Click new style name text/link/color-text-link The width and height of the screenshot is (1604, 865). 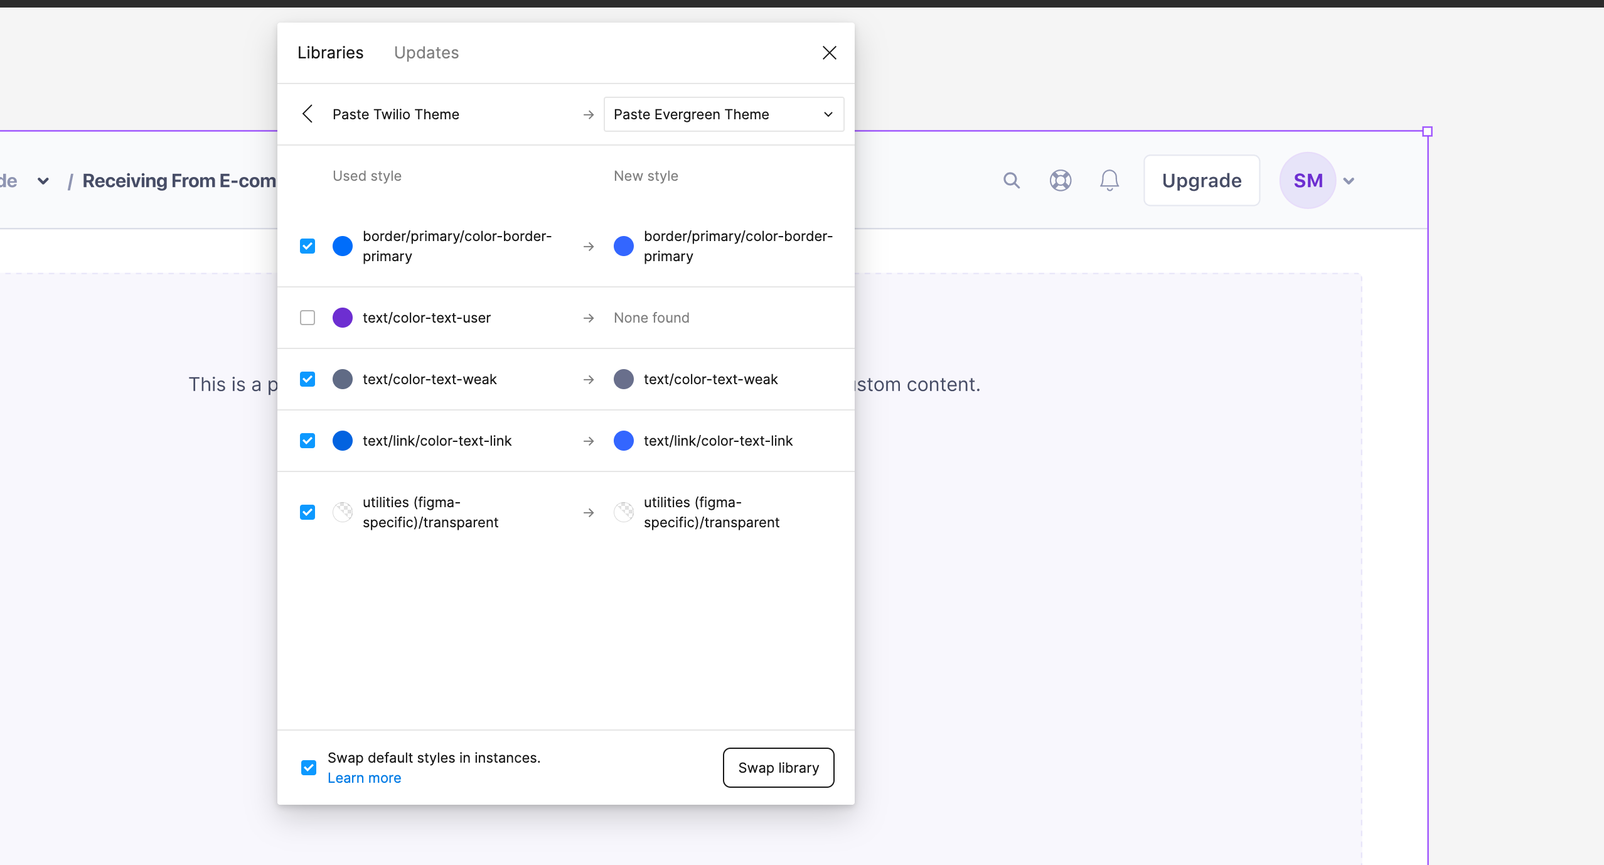[718, 441]
